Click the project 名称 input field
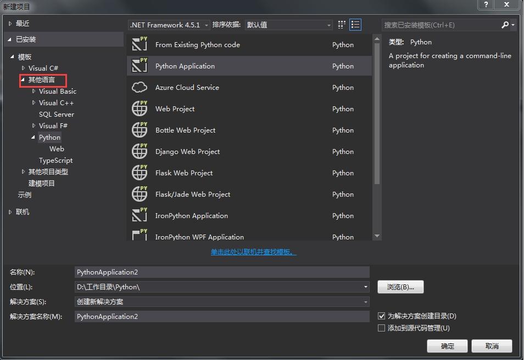 [222, 272]
